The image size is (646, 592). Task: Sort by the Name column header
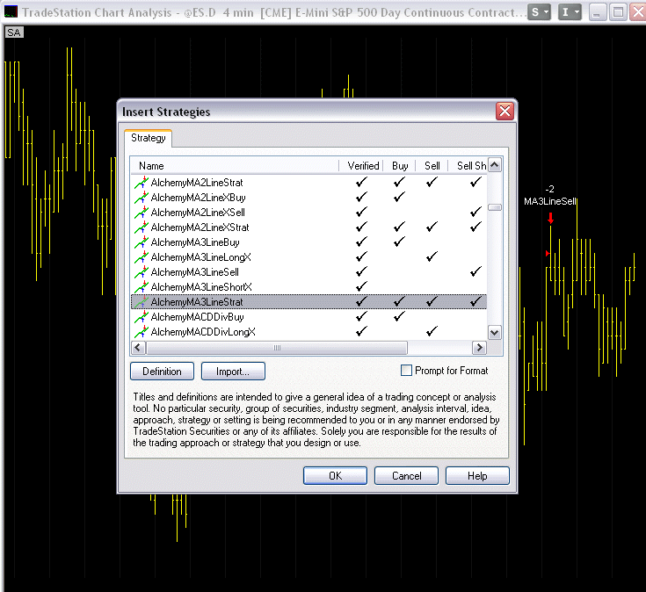tap(234, 165)
